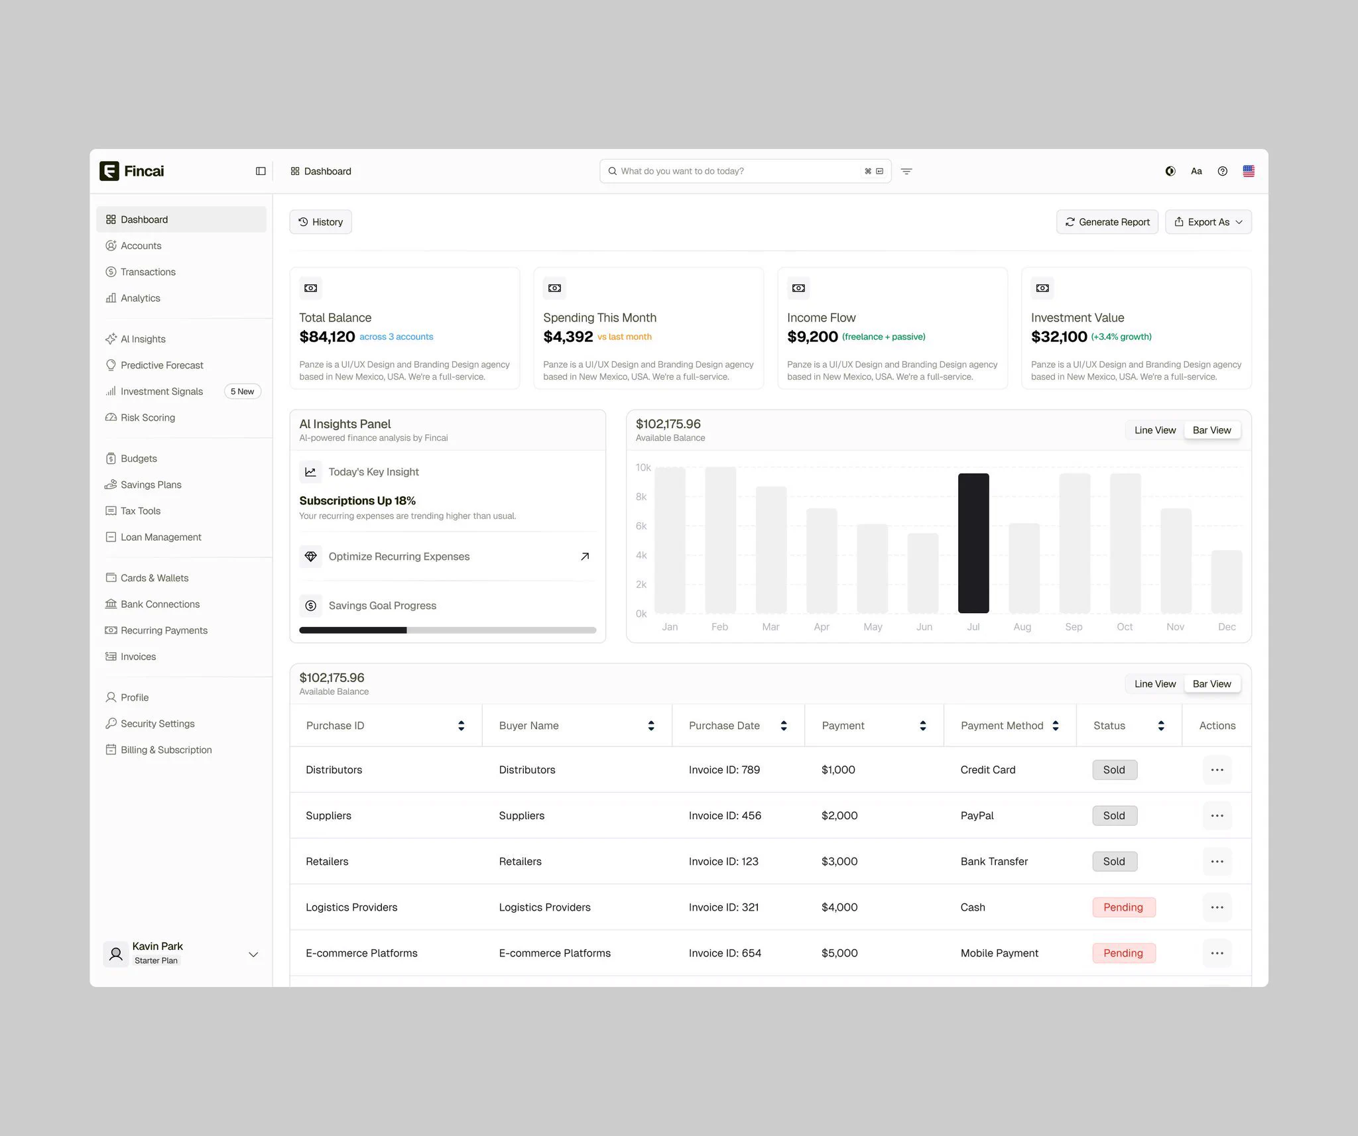Go to Investment Signals in sidebar
This screenshot has height=1136, width=1358.
pos(181,392)
